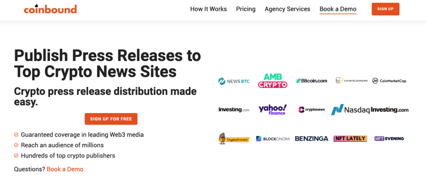Open Agency Services in navigation

tap(287, 9)
